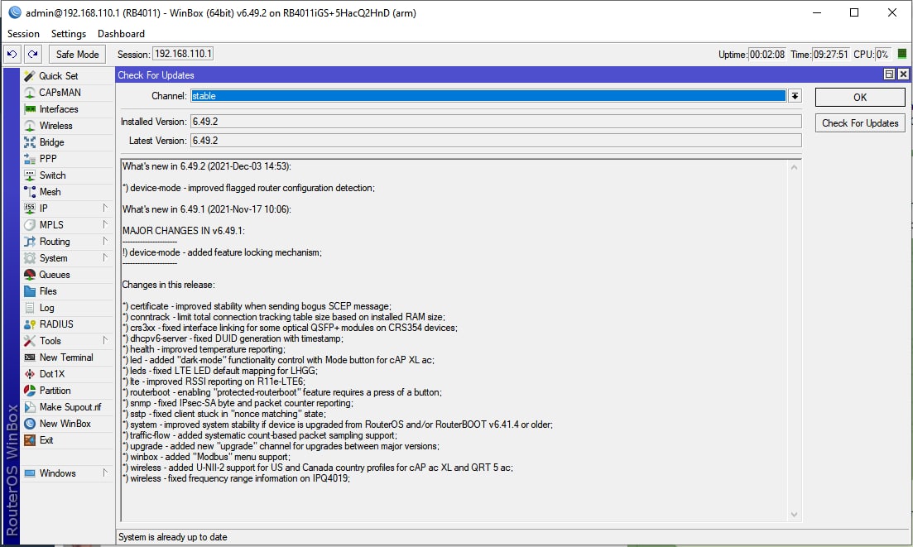Image resolution: width=913 pixels, height=547 pixels.
Task: Launch New WinBox
Action: (x=67, y=425)
